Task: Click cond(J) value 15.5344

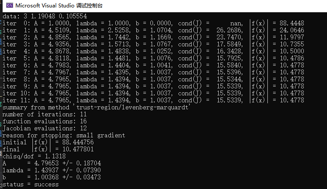Action: click(230, 79)
